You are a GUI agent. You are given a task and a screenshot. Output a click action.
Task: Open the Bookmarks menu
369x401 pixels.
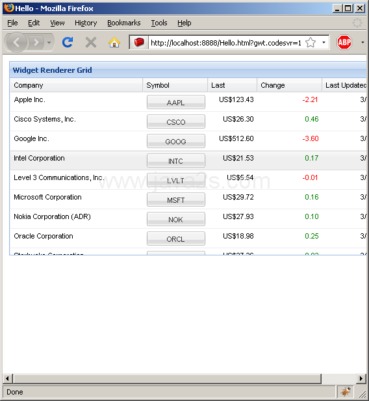[x=124, y=23]
